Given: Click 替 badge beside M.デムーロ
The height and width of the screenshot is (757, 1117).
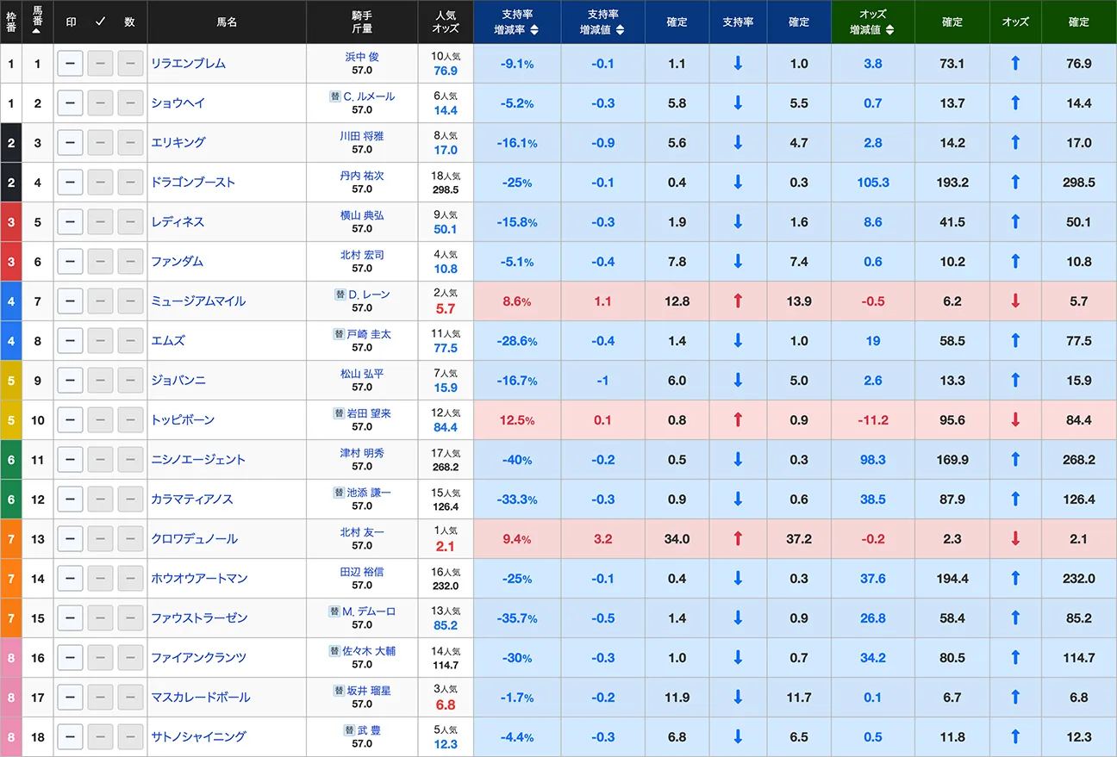Looking at the screenshot, I should pyautogui.click(x=334, y=611).
